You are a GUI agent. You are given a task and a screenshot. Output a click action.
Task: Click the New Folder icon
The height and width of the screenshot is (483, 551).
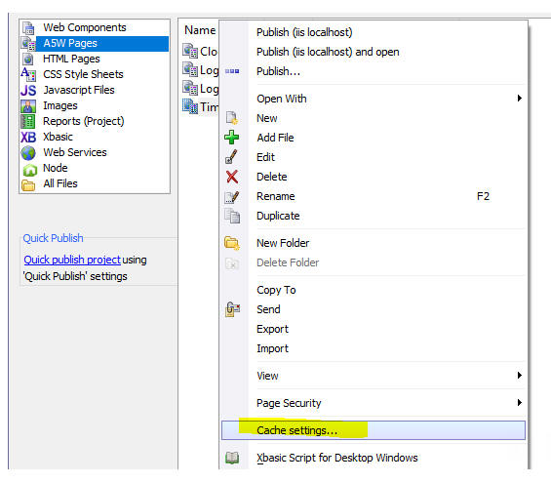tap(232, 243)
